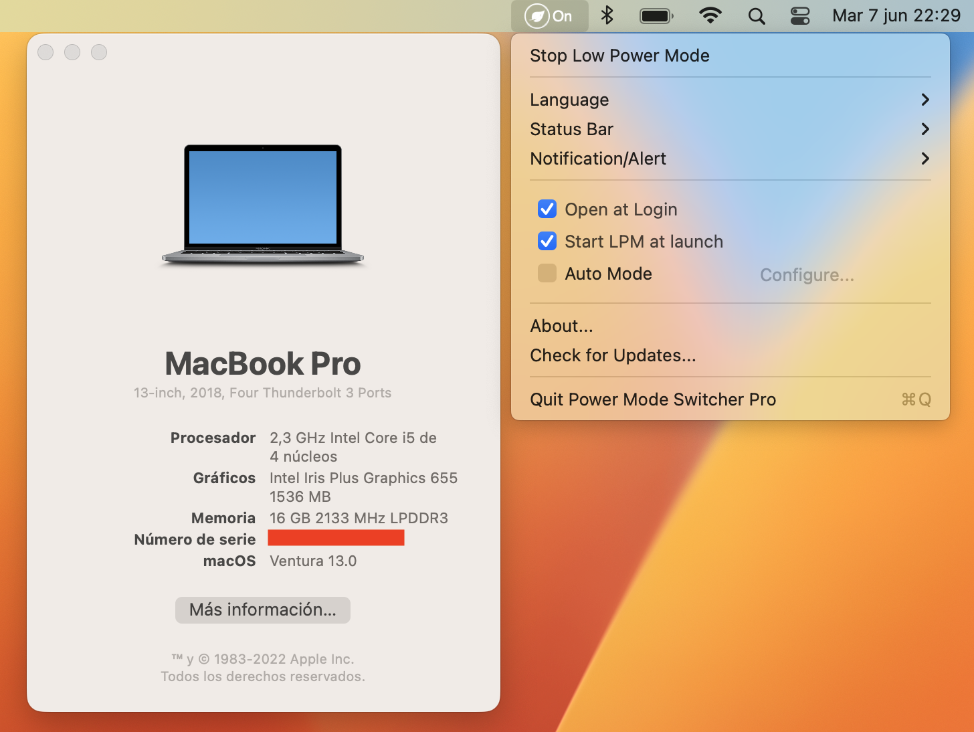Click the redacted serial number field
This screenshot has width=974, height=732.
(336, 537)
